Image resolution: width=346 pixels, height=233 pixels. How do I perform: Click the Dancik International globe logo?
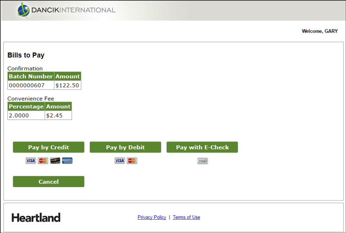click(x=23, y=10)
